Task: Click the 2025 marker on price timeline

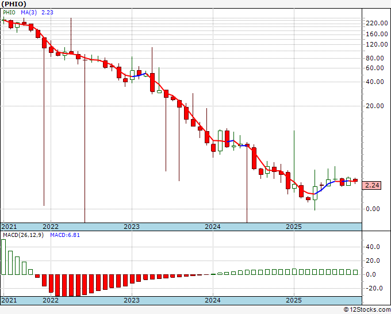Action: coord(294,227)
